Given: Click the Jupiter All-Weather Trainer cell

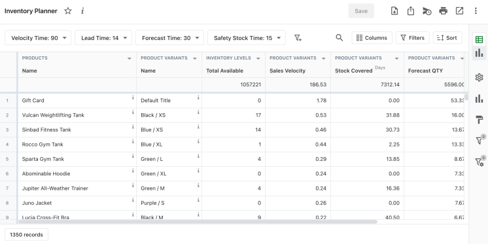Looking at the screenshot, I should click(x=77, y=188).
